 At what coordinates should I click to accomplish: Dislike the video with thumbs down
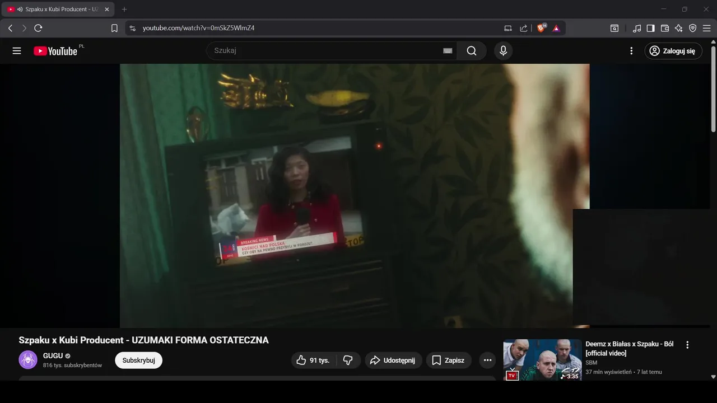[348, 360]
